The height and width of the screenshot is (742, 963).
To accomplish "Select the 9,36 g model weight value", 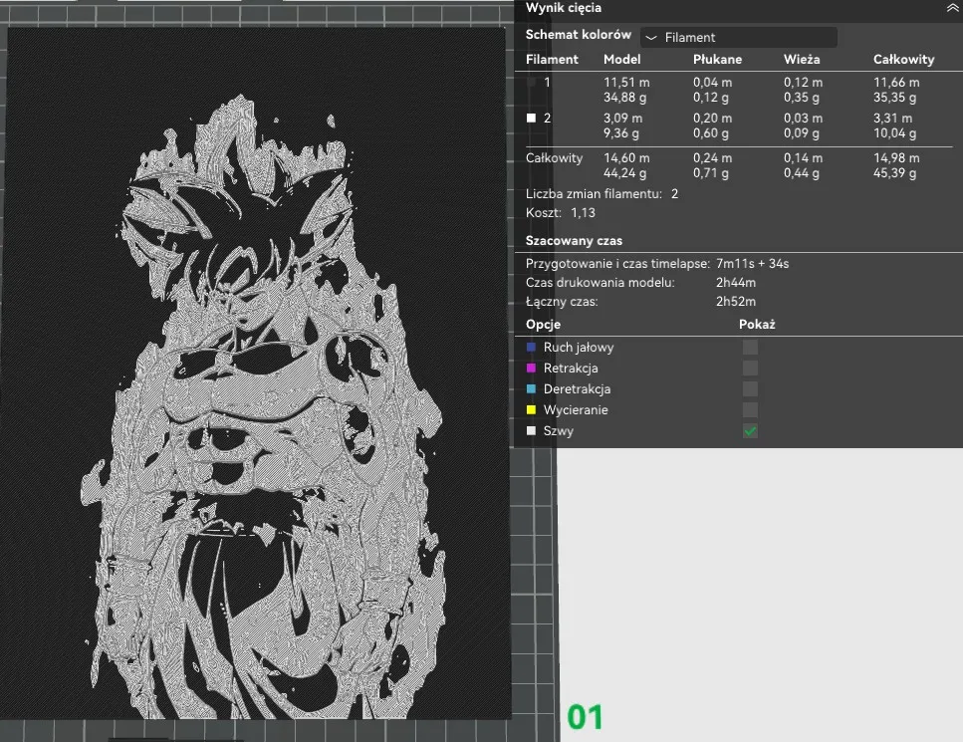I will (x=620, y=133).
